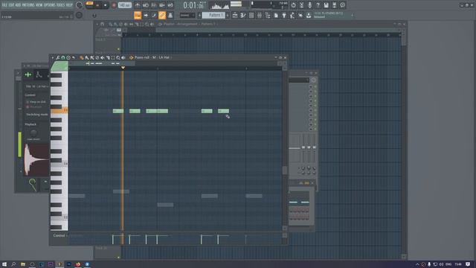Click the render export icon
476x268 pixels.
tap(334, 5)
